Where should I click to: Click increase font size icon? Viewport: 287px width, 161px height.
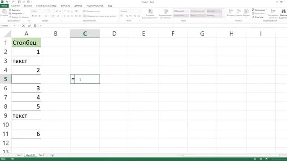[x=57, y=11]
